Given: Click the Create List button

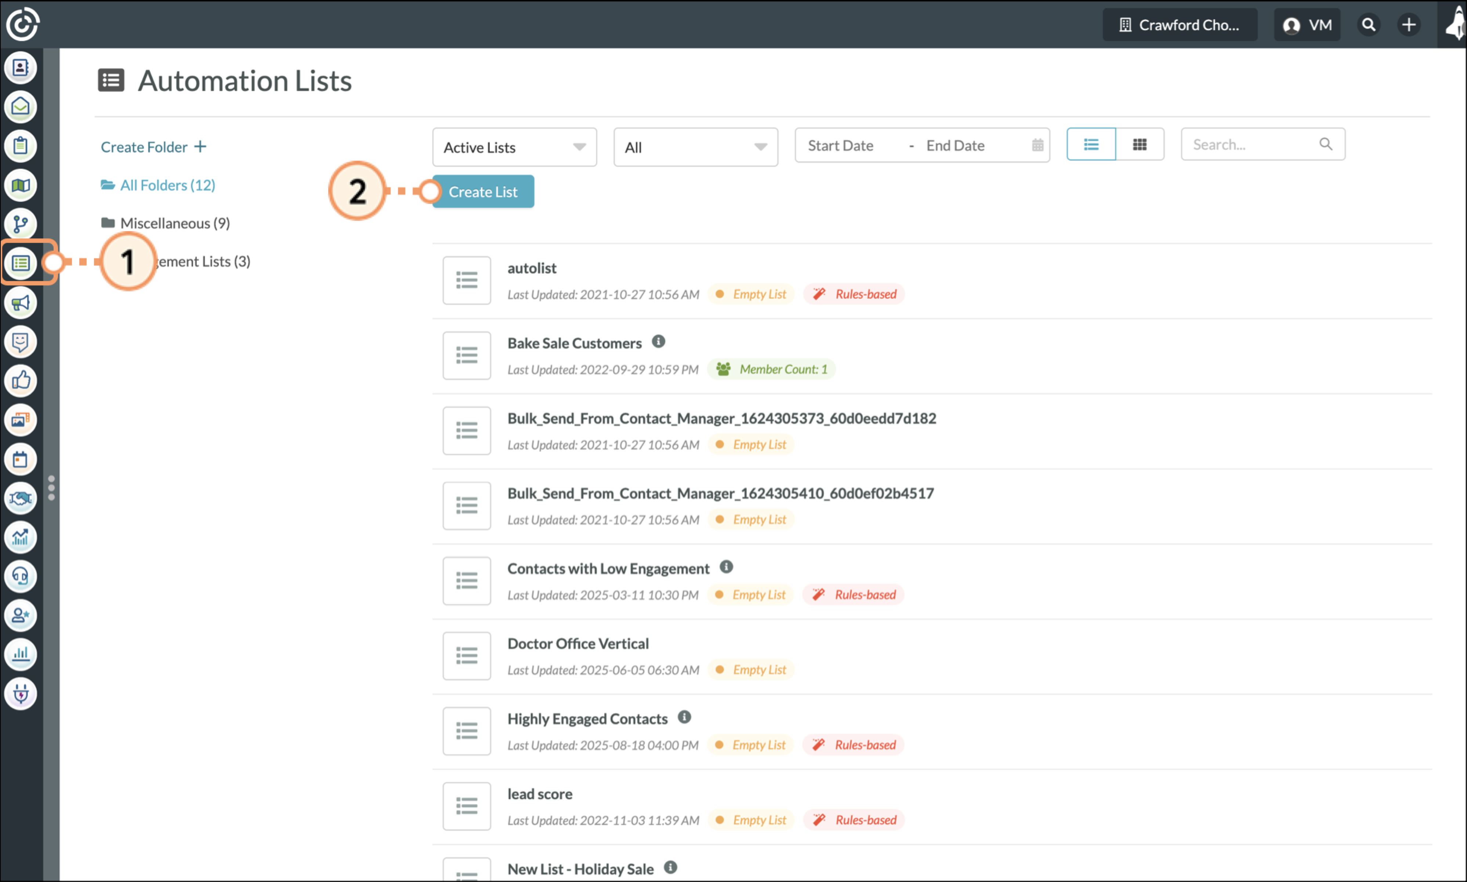Looking at the screenshot, I should click(x=483, y=192).
